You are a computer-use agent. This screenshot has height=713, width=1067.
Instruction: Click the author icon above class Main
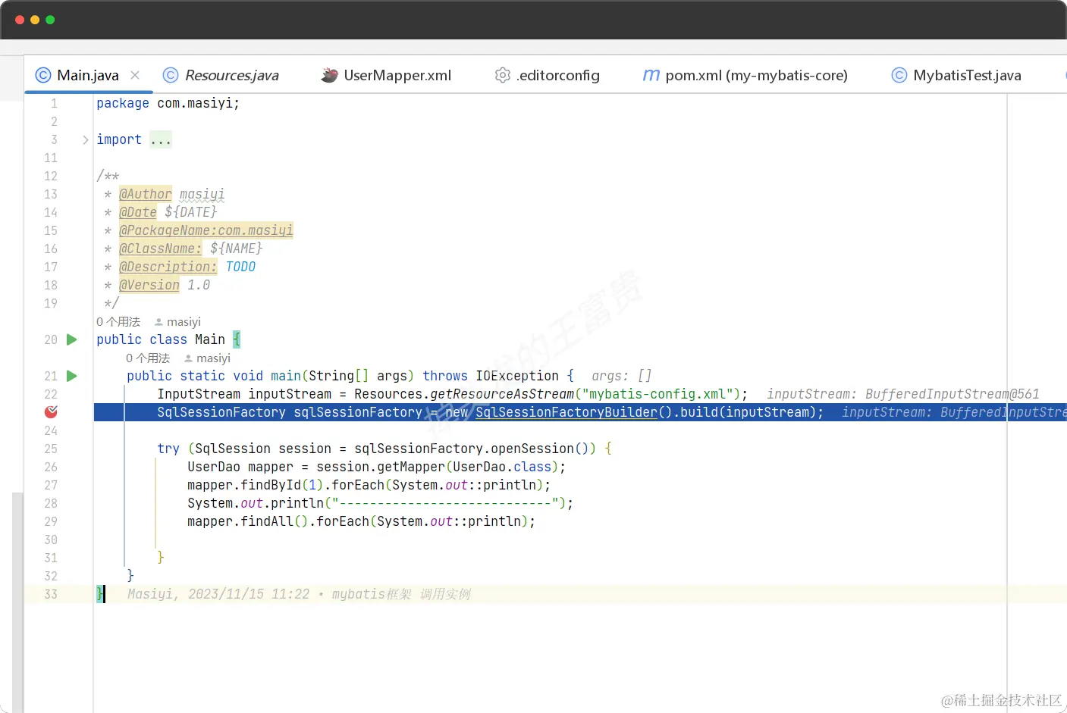[158, 322]
